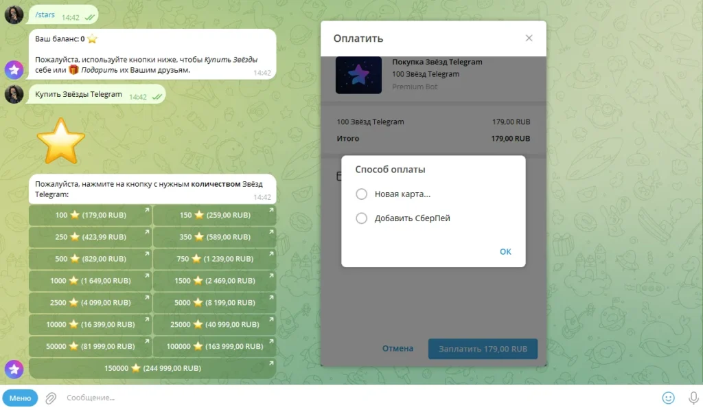Screen dimensions: 703x410
Task: Click the microphone voice message icon
Action: coord(693,398)
